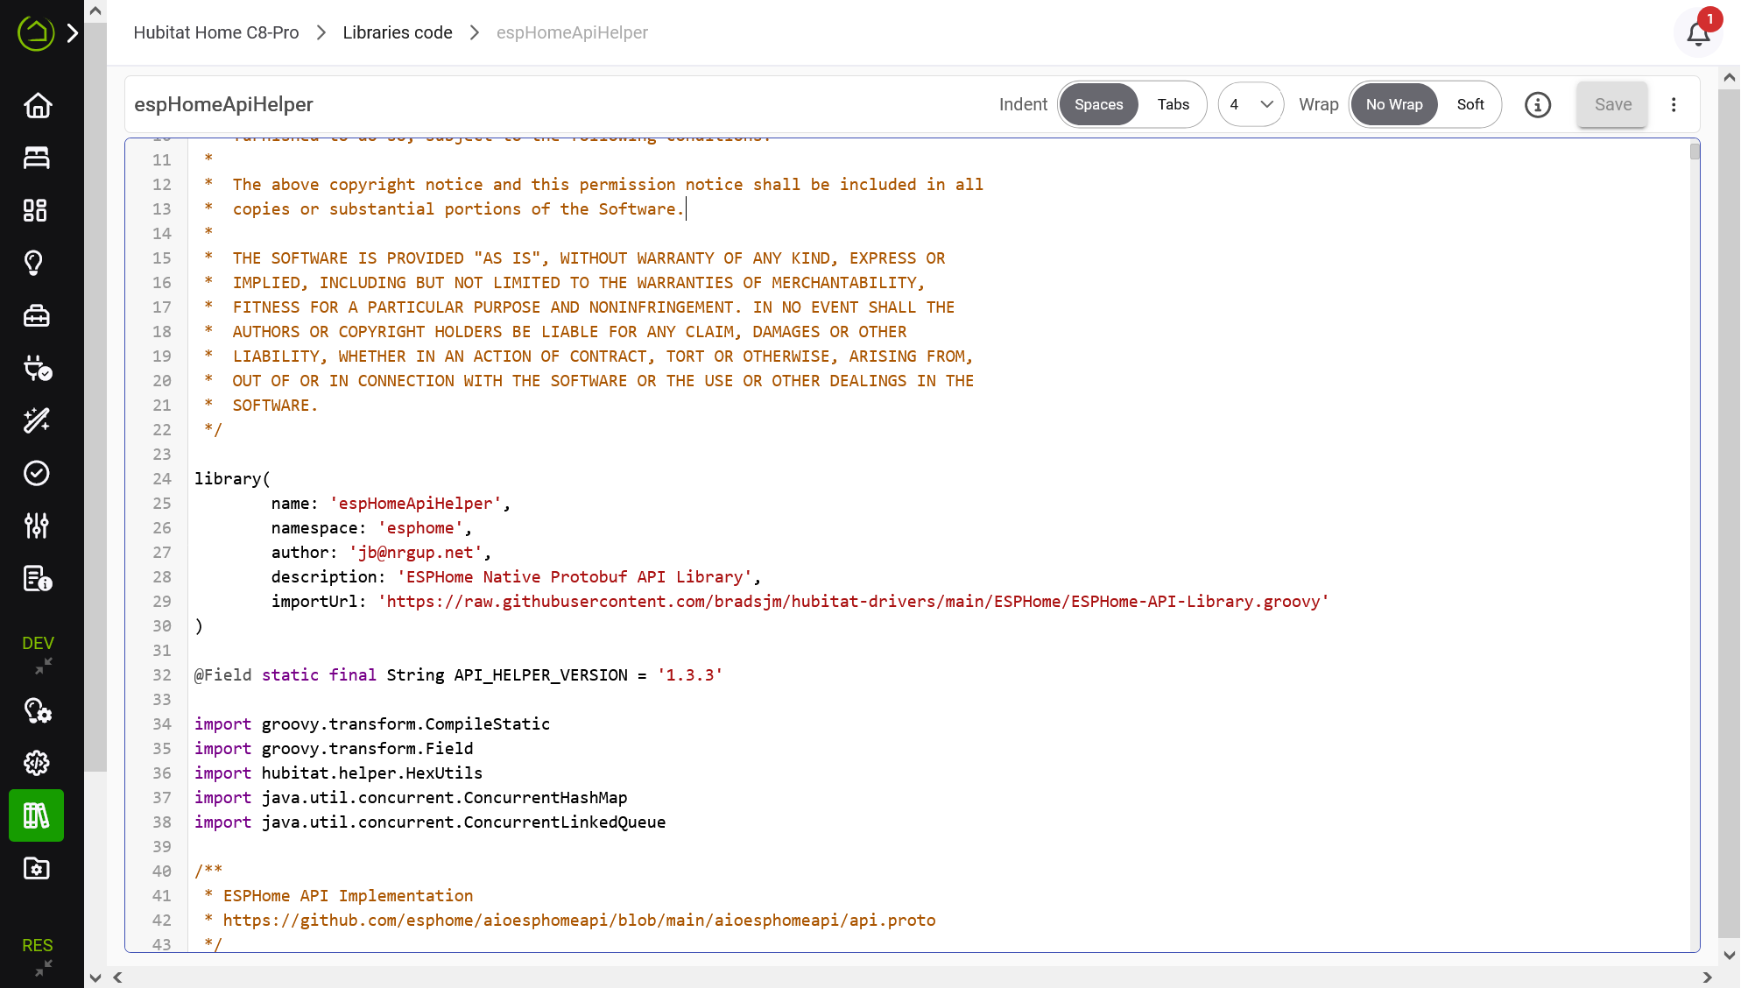This screenshot has height=988, width=1741.
Task: Select Spaces indent option
Action: pos(1098,105)
